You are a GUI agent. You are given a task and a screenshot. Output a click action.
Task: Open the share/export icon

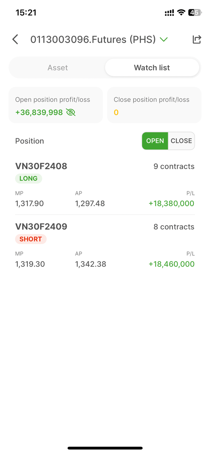click(197, 39)
